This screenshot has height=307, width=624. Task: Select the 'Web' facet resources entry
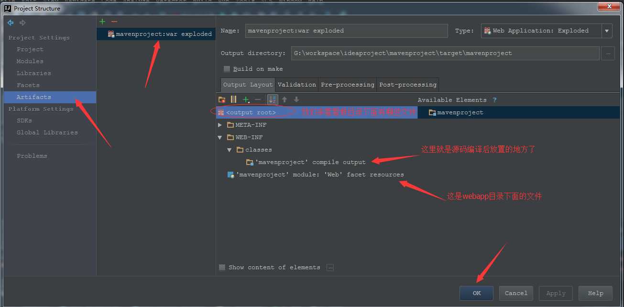point(317,175)
